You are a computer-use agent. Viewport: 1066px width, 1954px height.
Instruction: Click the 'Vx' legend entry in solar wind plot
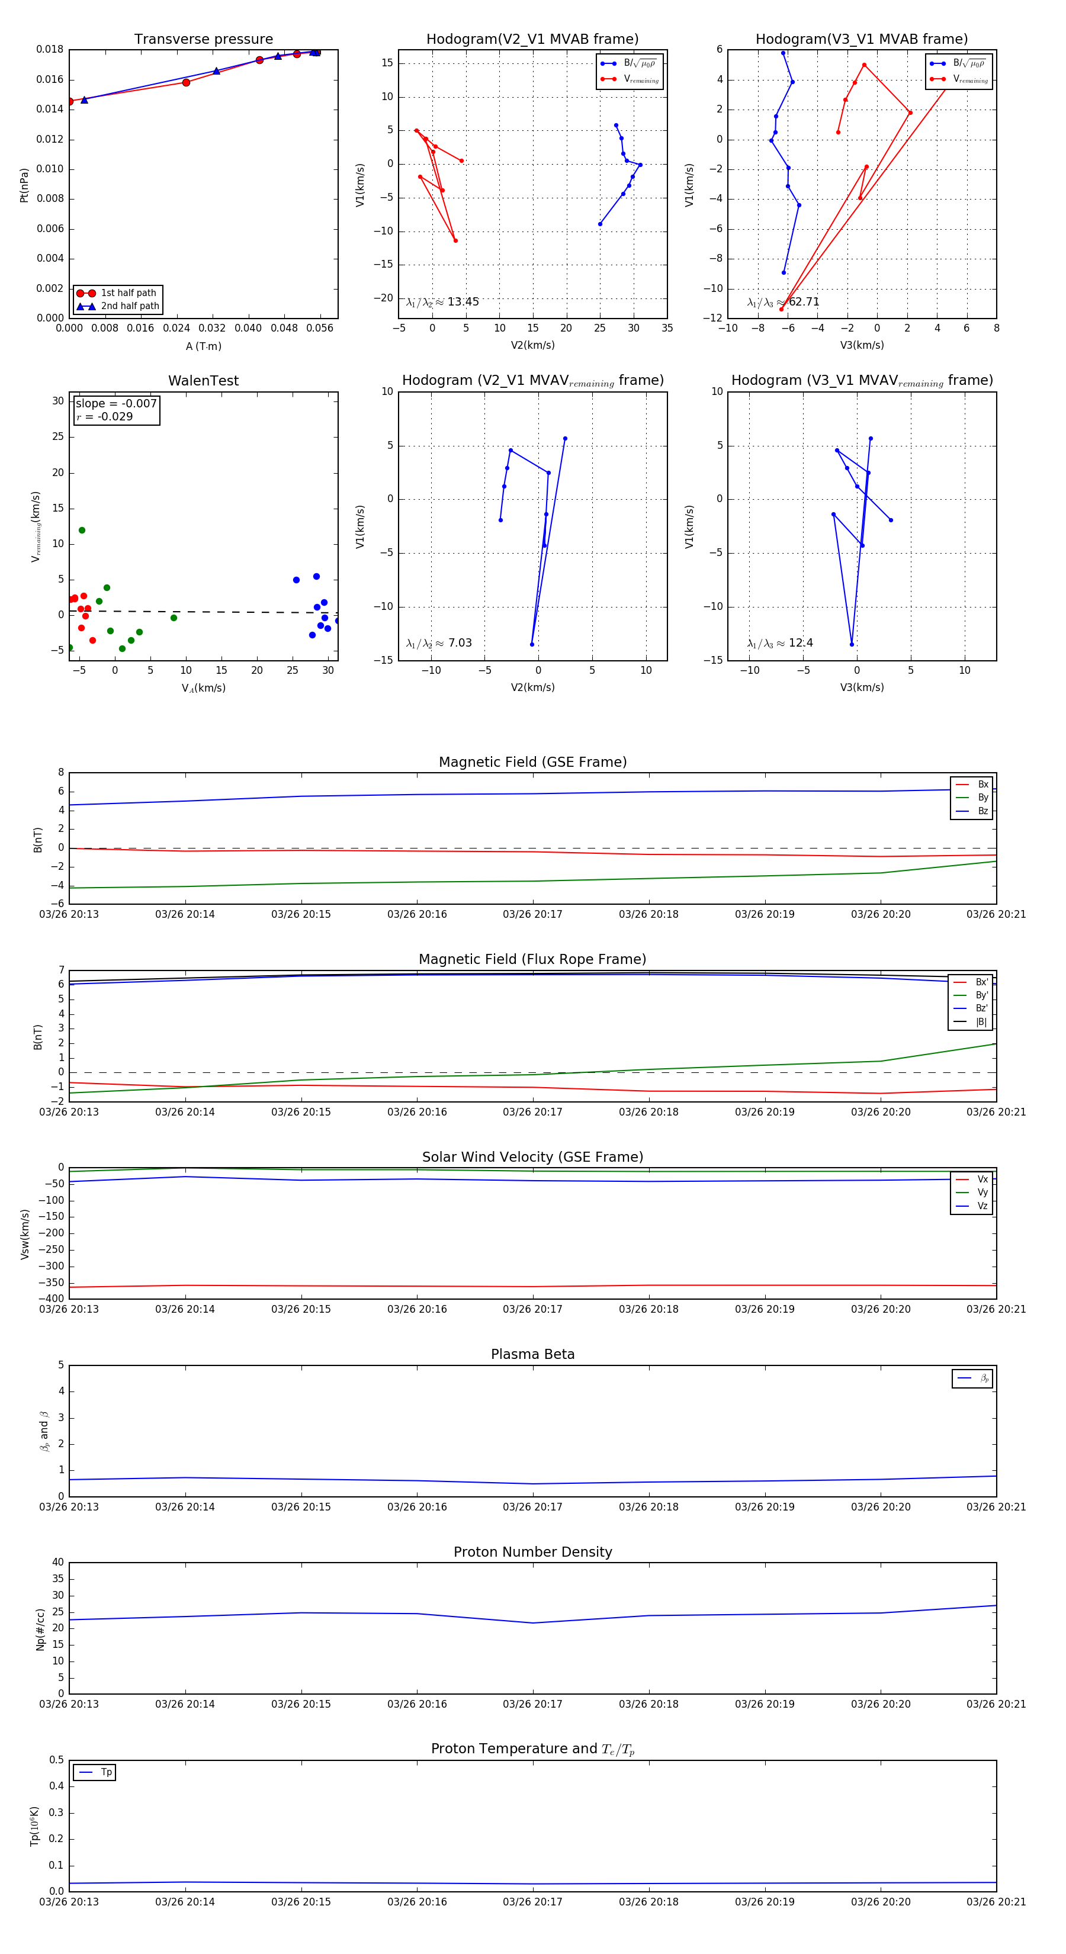click(972, 1180)
